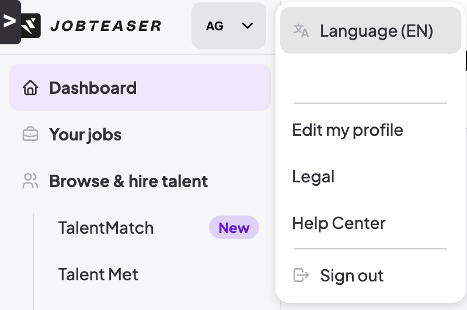Click the dark arrow tab at top-left corner
The width and height of the screenshot is (467, 310).
pos(10,22)
